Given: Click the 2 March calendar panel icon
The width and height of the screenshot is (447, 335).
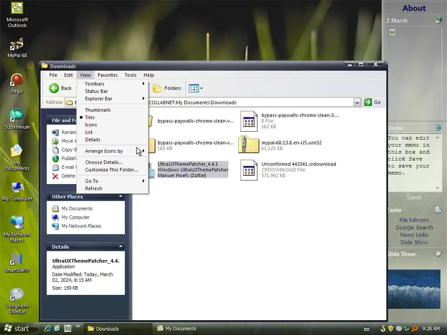Looking at the screenshot, I should (x=438, y=21).
